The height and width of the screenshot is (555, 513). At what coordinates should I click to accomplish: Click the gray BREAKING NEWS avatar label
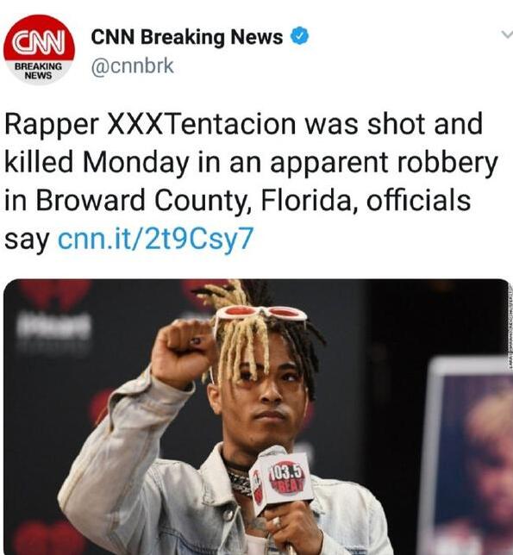pos(39,71)
